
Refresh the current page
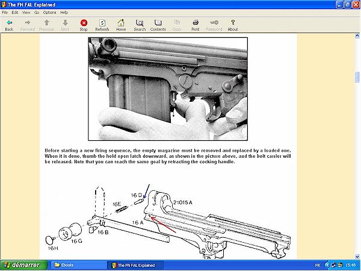102,25
